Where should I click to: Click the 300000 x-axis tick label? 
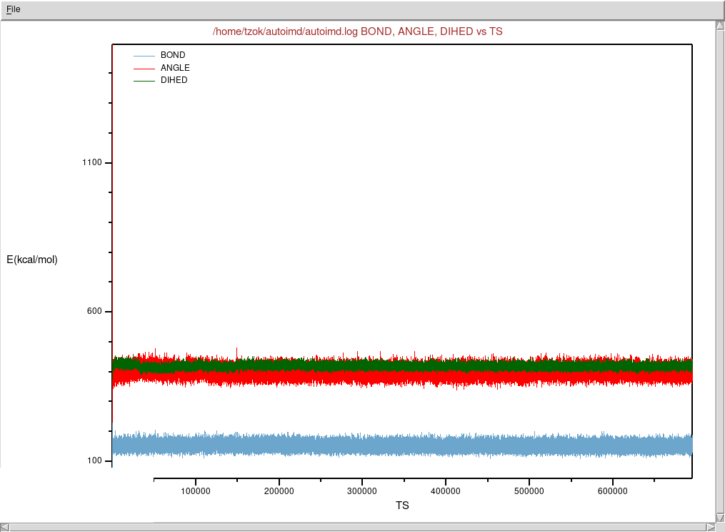pos(362,491)
